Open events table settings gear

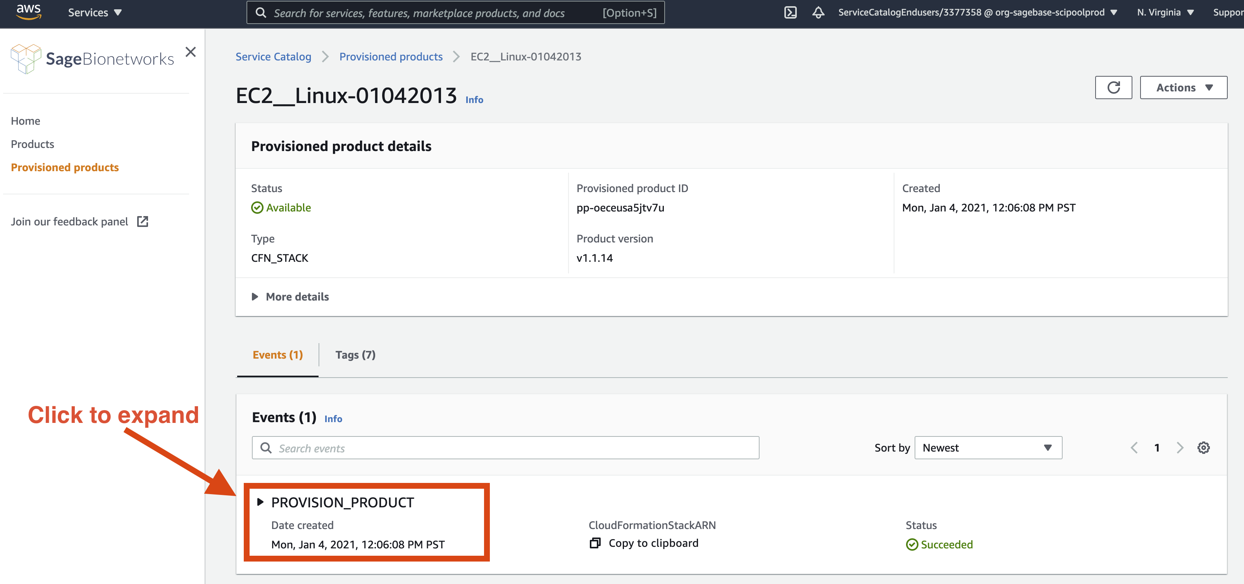coord(1203,447)
